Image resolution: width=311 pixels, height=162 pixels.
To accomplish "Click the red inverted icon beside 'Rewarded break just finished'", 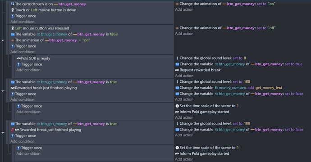I will (x=13, y=130).
